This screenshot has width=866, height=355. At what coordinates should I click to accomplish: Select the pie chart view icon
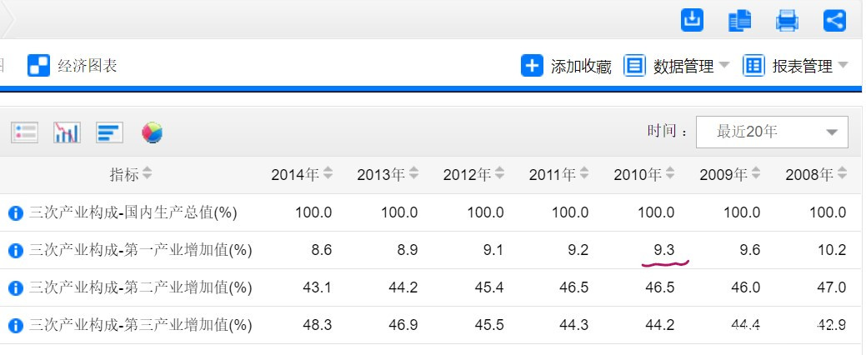pyautogui.click(x=153, y=132)
